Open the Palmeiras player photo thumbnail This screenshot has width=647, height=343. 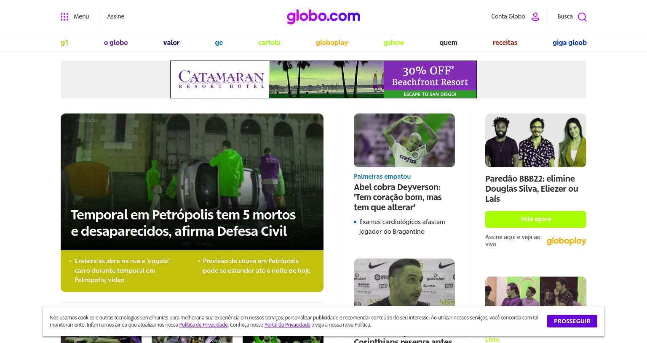(404, 140)
